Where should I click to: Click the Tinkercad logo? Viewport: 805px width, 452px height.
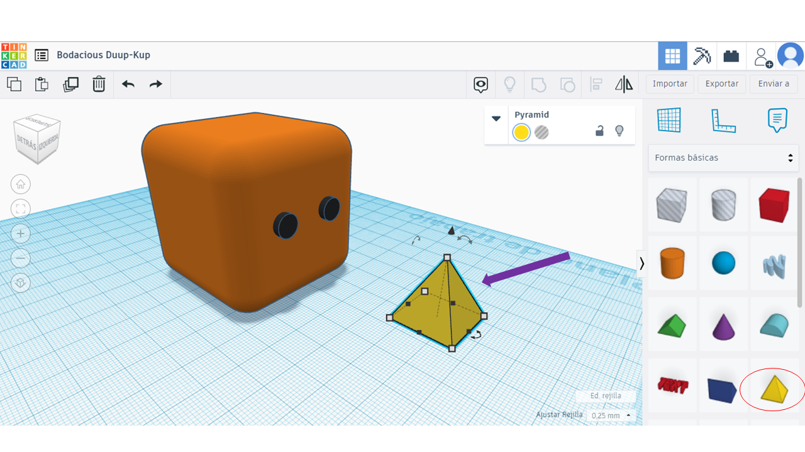tap(14, 55)
